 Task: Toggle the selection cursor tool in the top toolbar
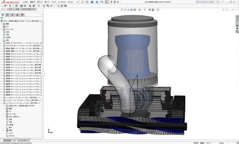coord(107,2)
